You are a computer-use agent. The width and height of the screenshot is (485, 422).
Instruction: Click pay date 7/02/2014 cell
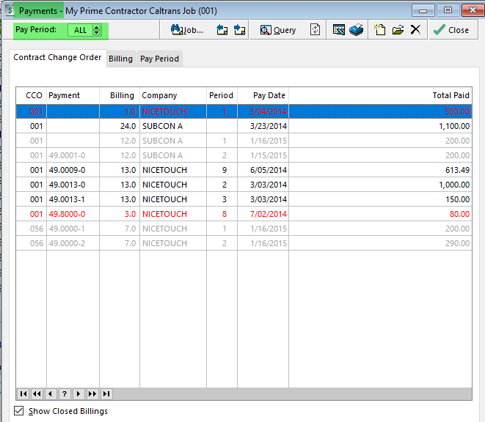[263, 214]
